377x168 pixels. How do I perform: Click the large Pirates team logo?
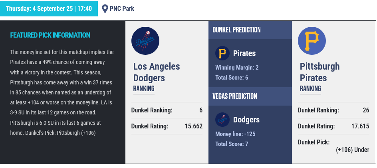(312, 41)
